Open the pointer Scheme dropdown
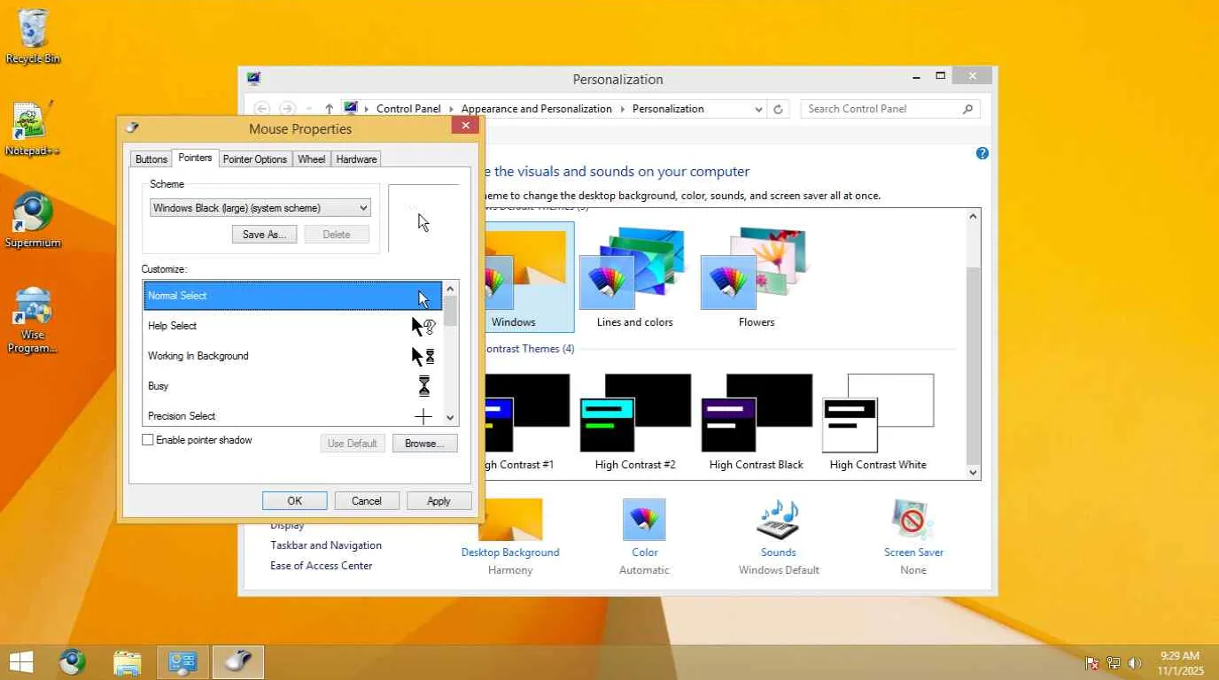The height and width of the screenshot is (680, 1219). tap(260, 208)
